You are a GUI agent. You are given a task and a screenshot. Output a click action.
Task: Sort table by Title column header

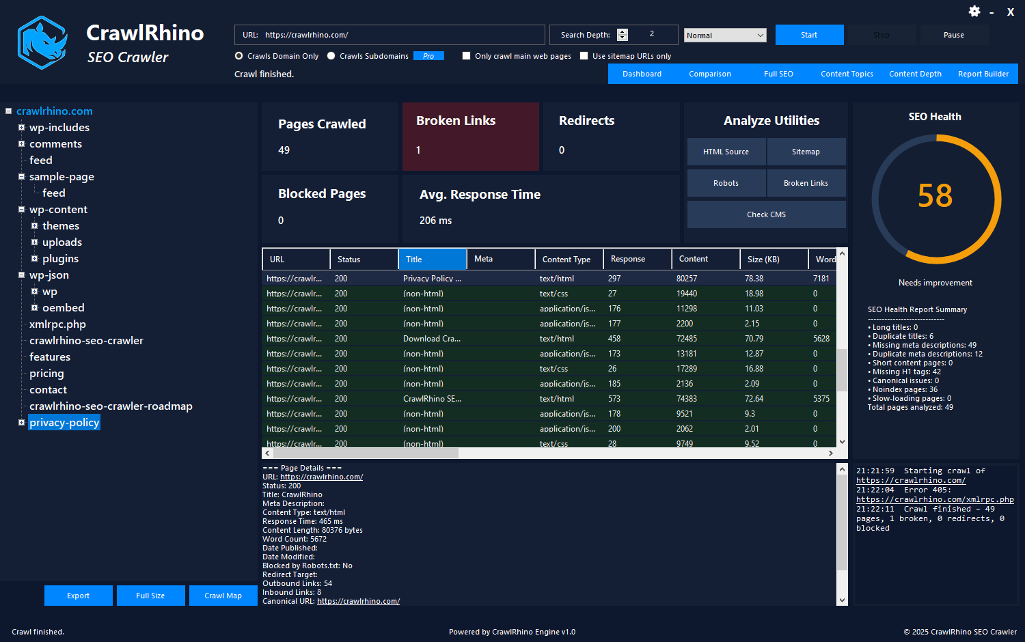click(432, 260)
